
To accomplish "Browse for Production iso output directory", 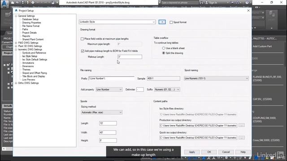I will click(x=242, y=125).
